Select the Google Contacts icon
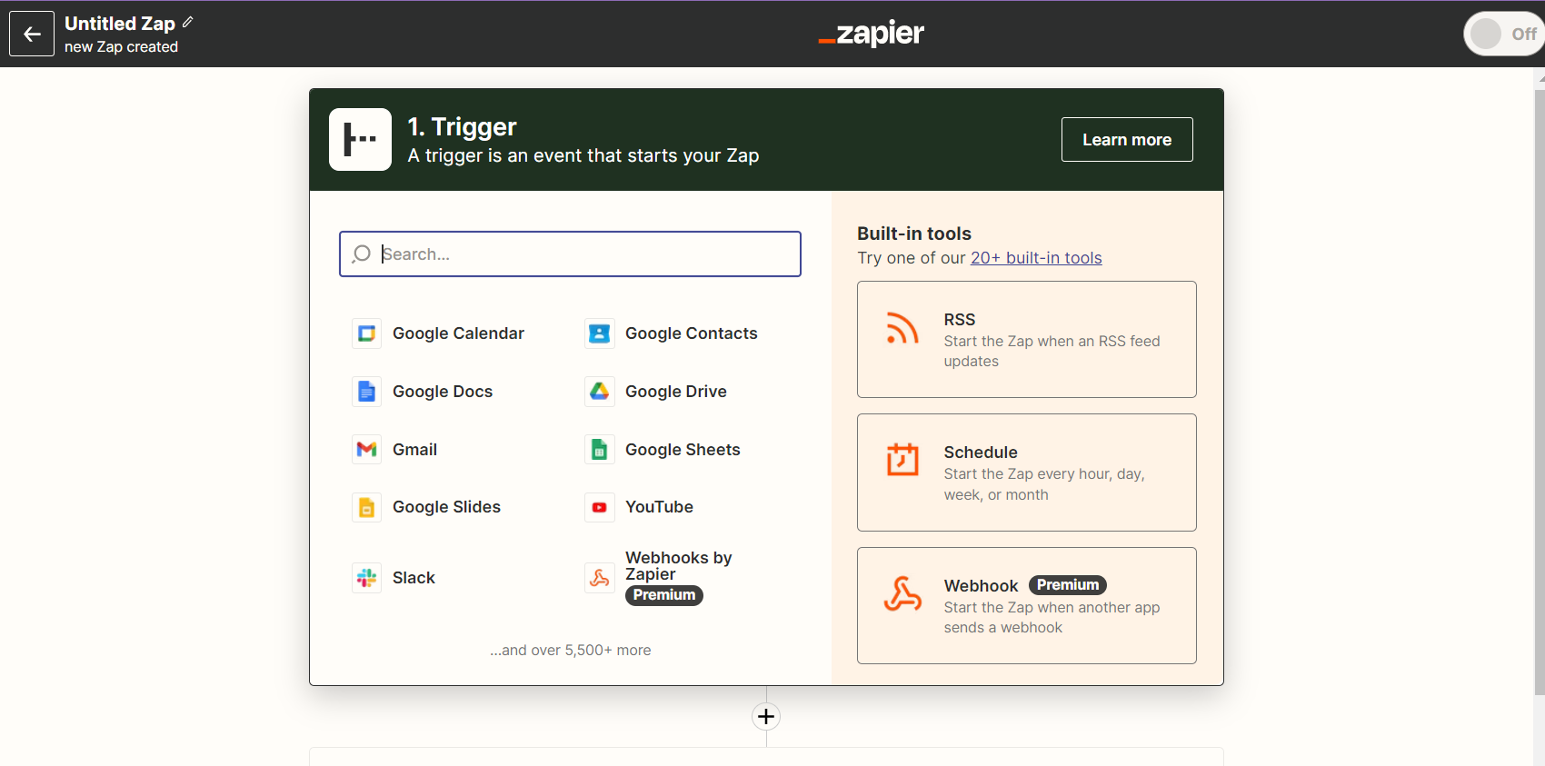The image size is (1545, 766). pos(599,333)
